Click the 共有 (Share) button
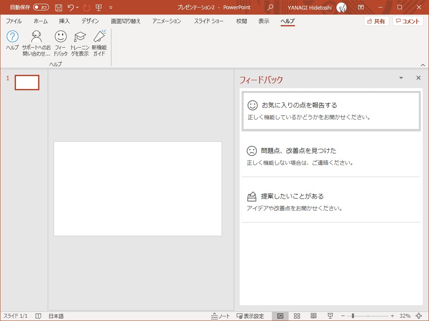 pyautogui.click(x=376, y=21)
